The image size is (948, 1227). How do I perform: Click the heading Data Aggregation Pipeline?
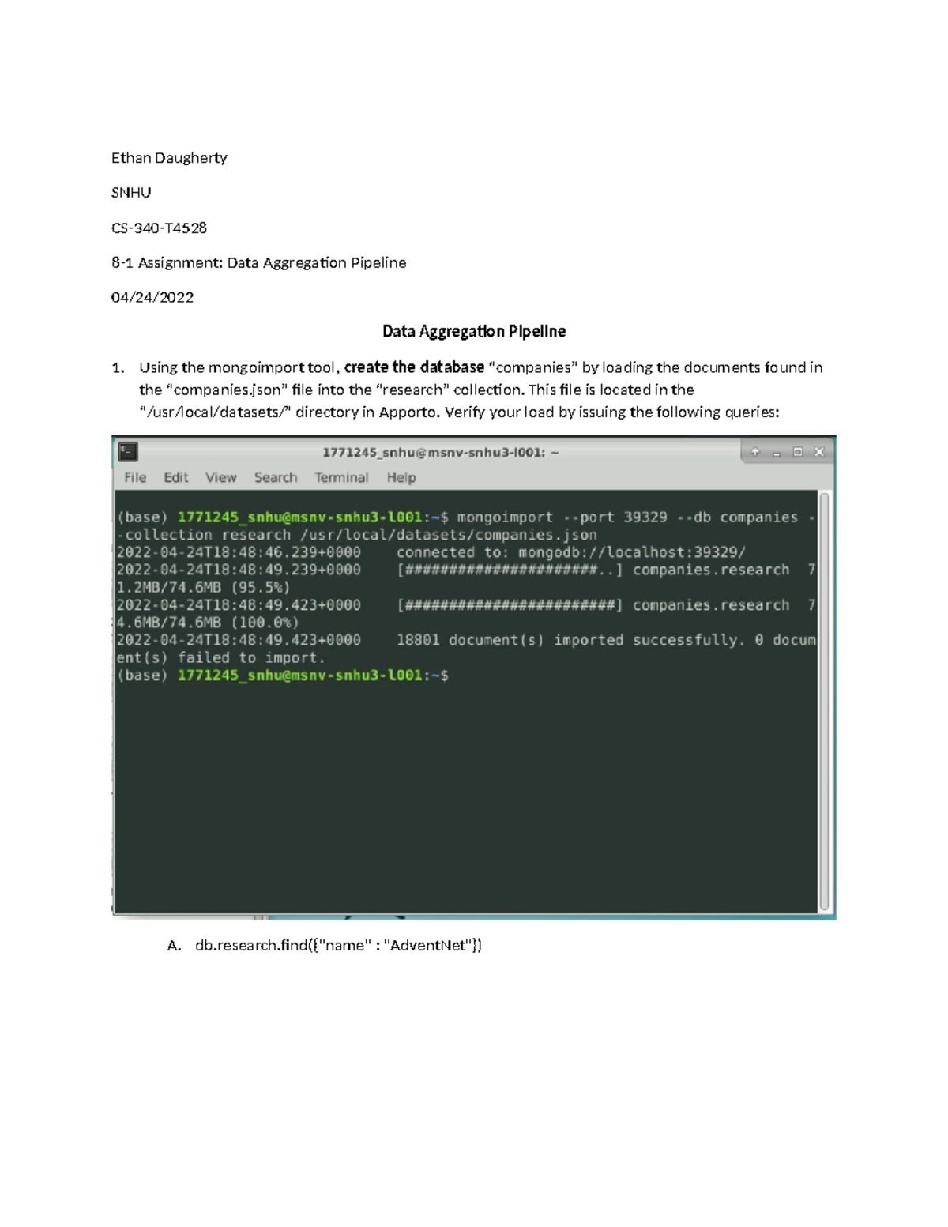pos(473,331)
